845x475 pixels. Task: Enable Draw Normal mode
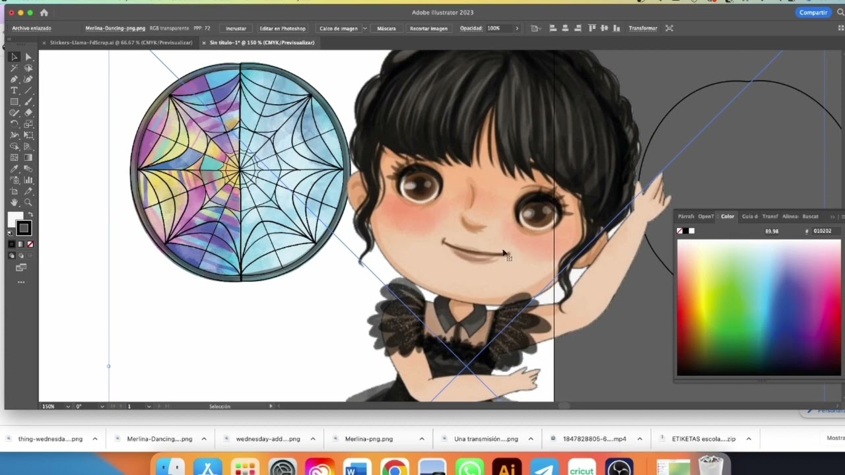[x=11, y=256]
